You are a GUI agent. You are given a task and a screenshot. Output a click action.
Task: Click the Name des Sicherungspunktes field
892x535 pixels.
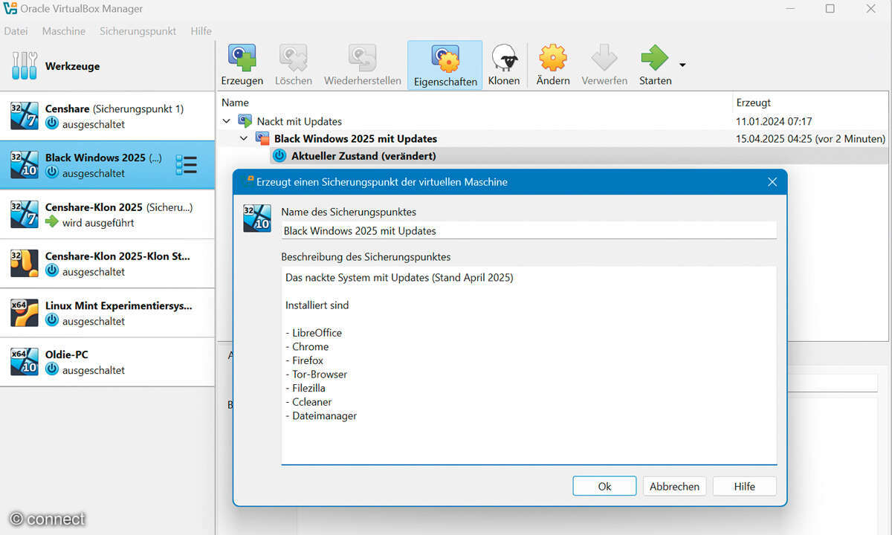pos(529,230)
